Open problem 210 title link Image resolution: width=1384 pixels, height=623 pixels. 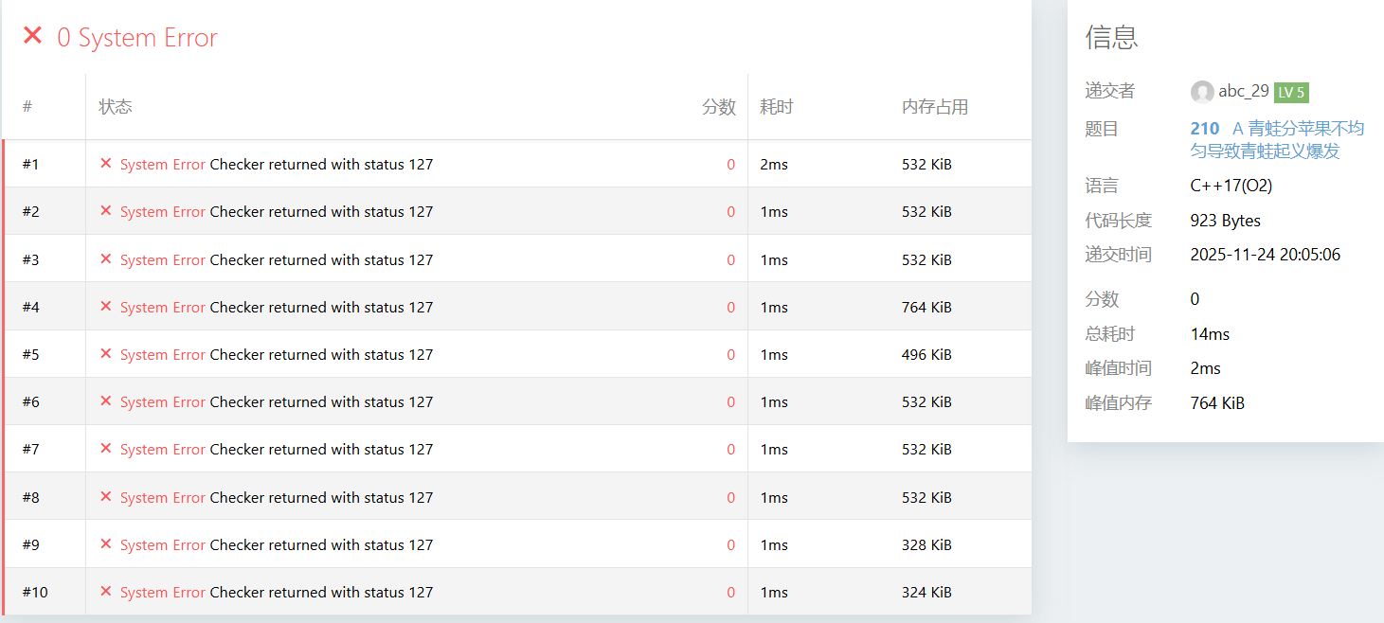click(x=1277, y=139)
